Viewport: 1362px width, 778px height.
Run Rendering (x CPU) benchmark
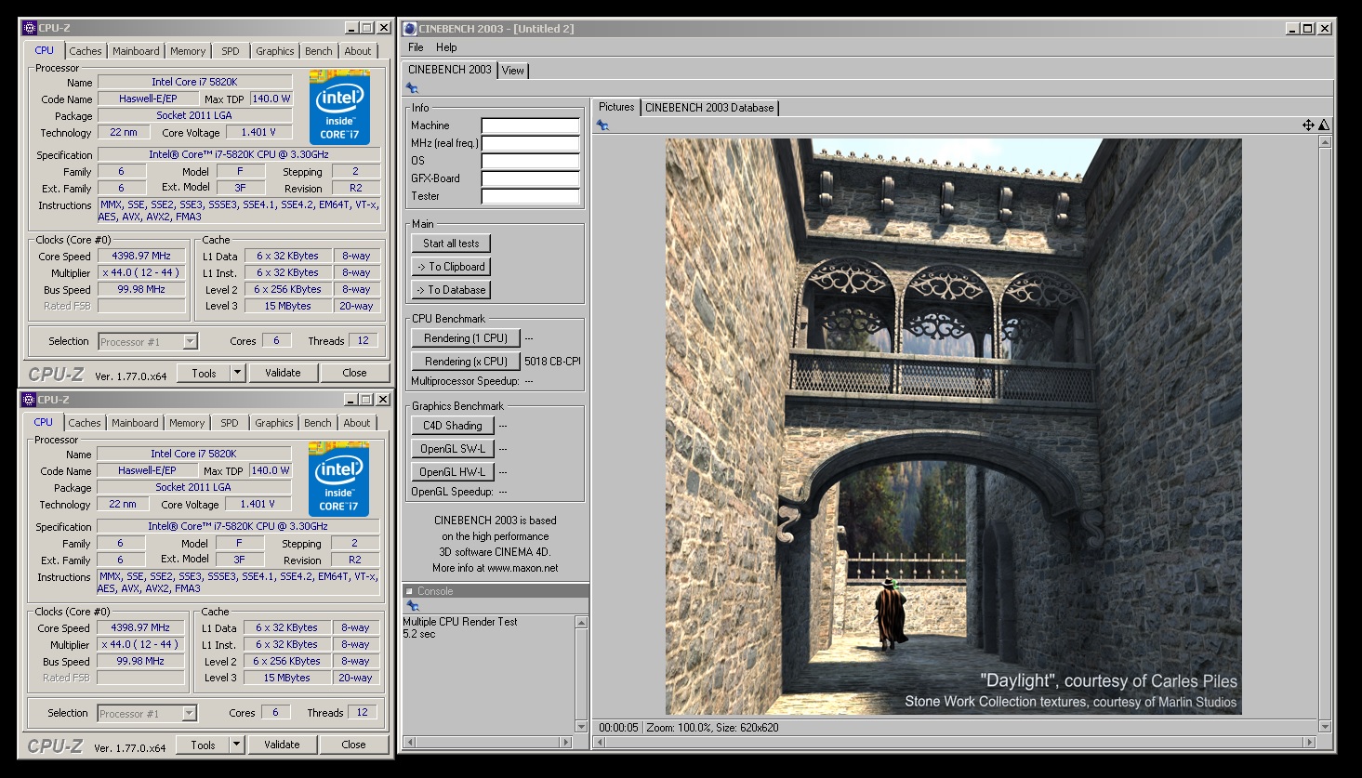click(466, 362)
